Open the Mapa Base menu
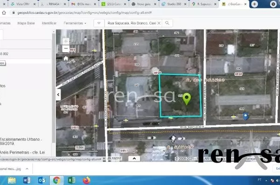 pos(26,23)
